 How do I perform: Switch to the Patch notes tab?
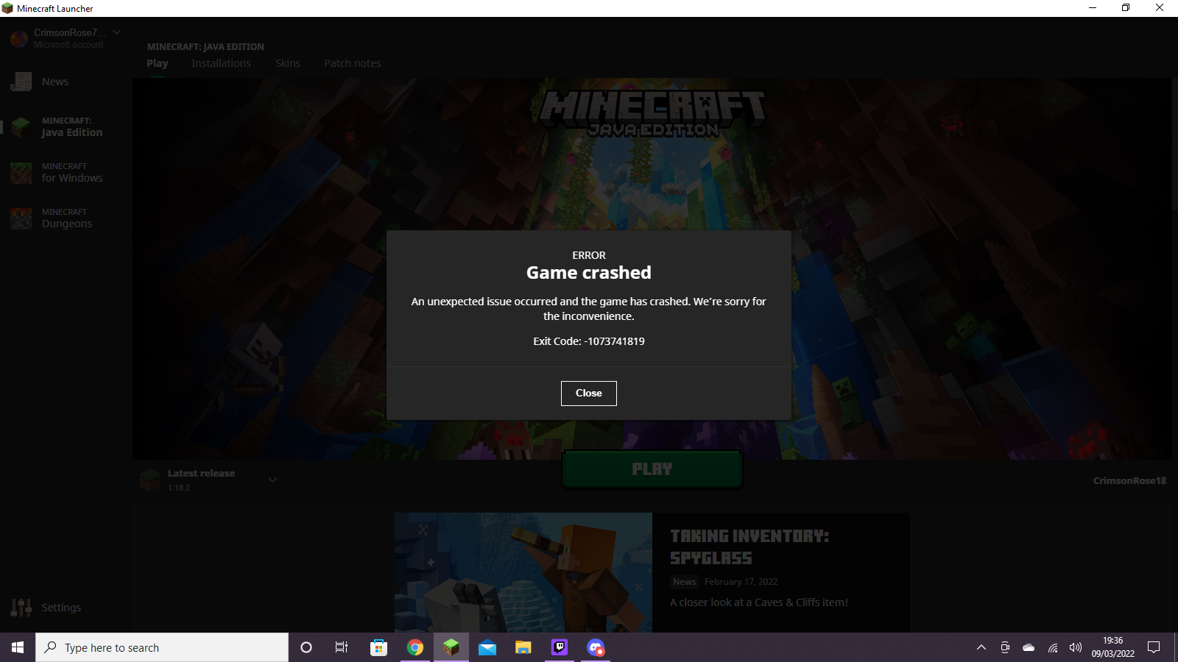(353, 63)
